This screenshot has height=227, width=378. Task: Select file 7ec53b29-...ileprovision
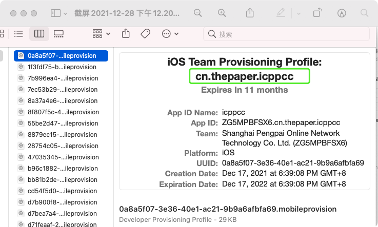61,90
